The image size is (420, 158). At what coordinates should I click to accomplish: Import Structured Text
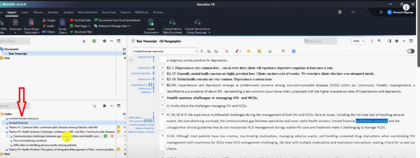click(x=81, y=32)
